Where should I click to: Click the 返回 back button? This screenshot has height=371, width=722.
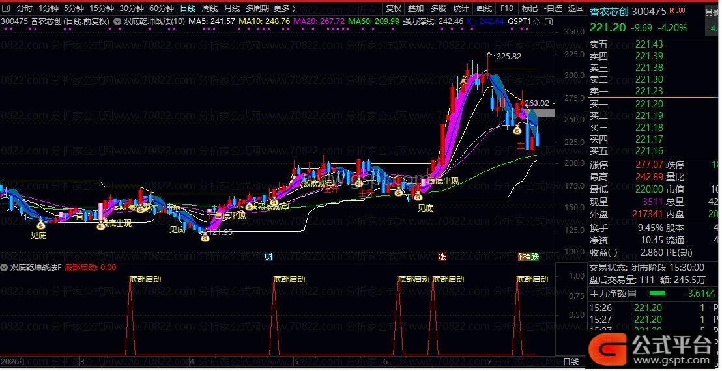[x=575, y=8]
